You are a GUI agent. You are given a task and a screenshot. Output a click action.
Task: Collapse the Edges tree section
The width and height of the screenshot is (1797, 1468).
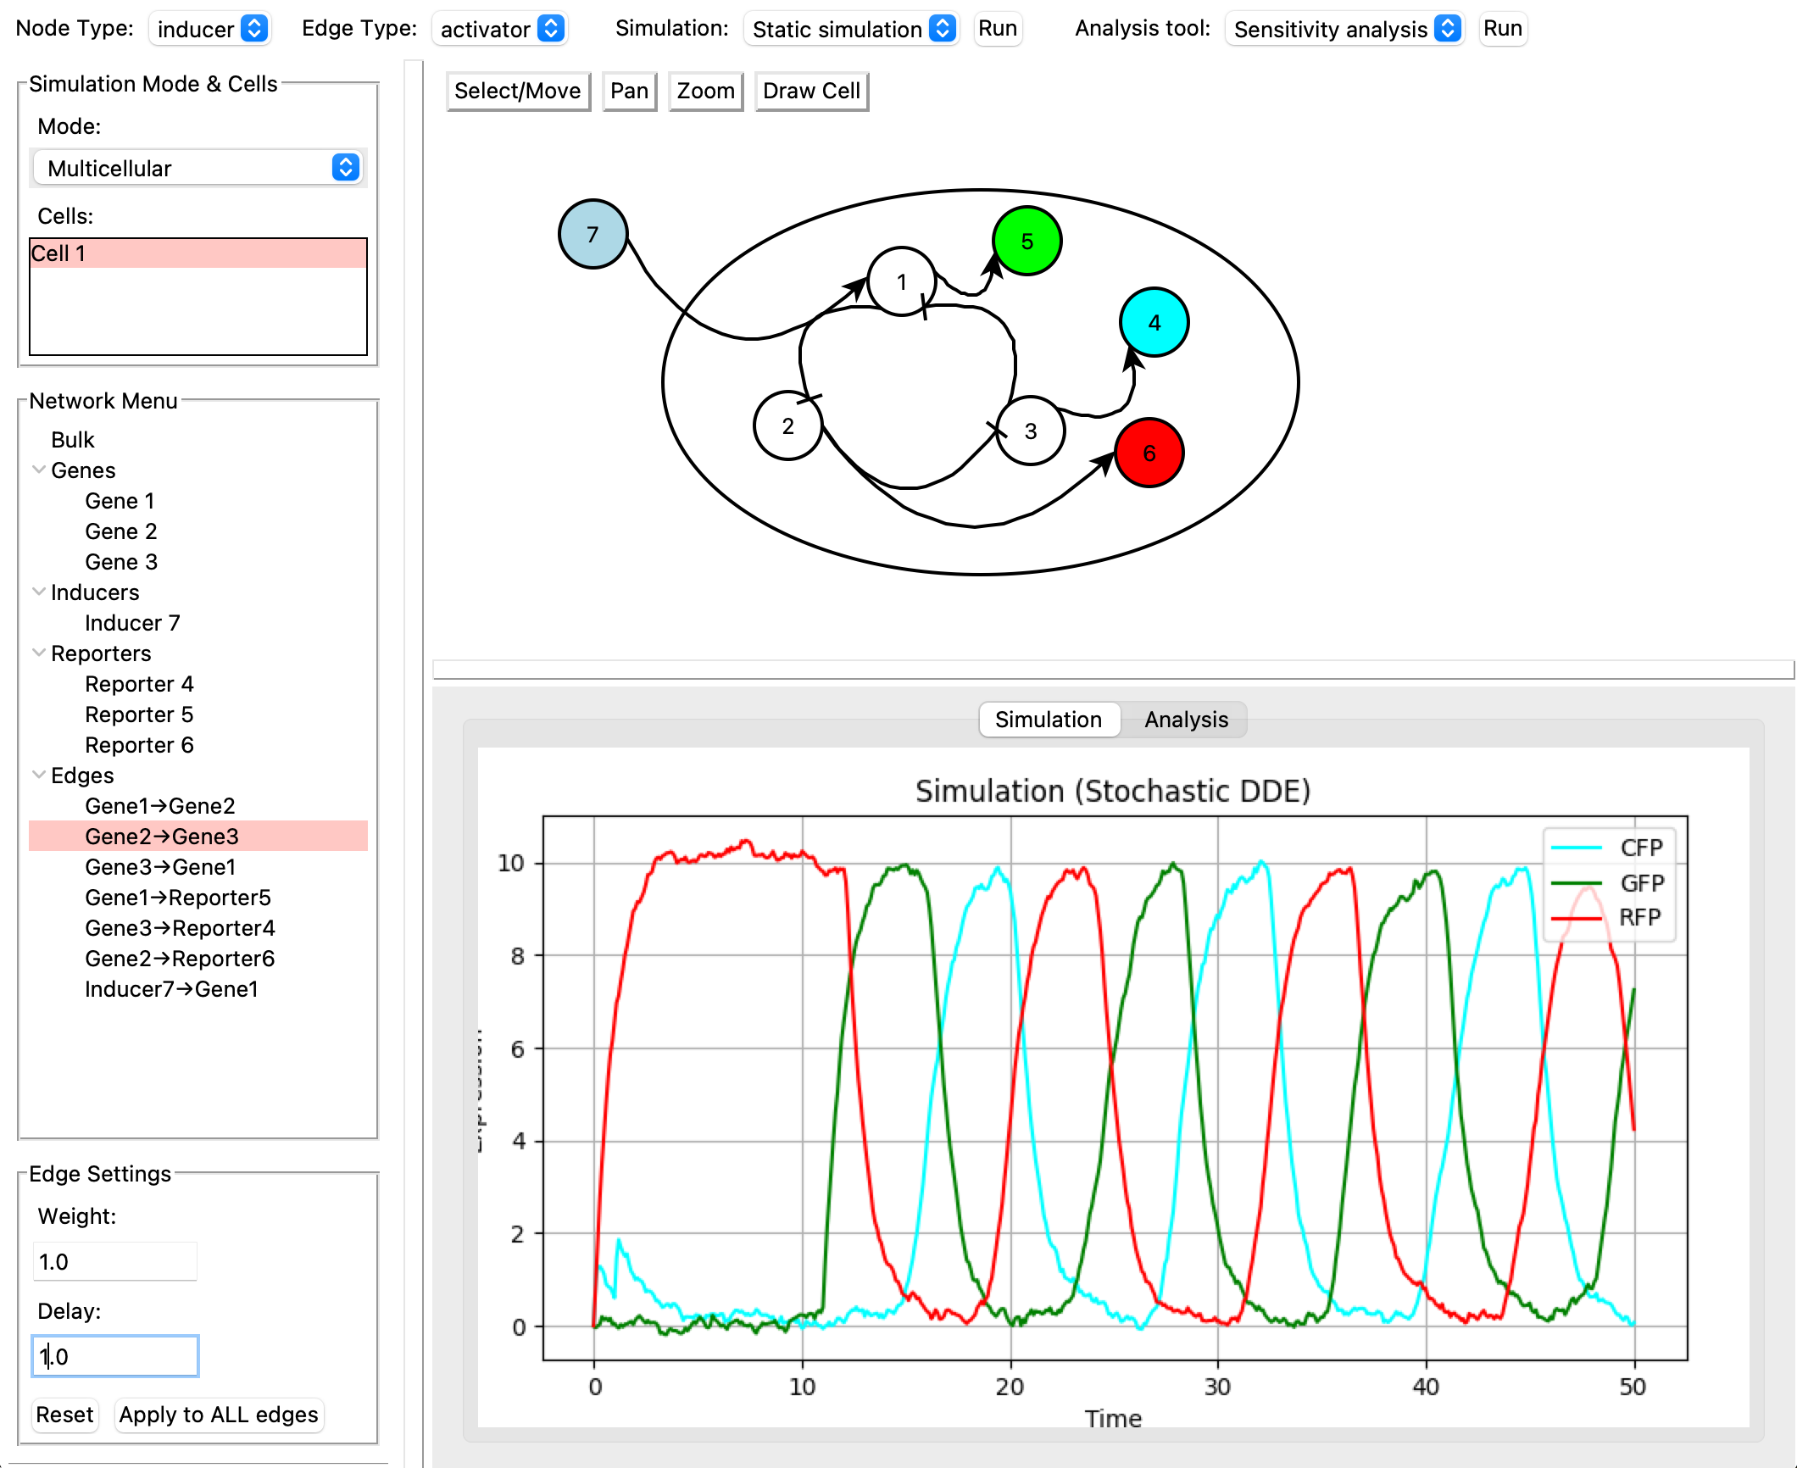coord(39,775)
